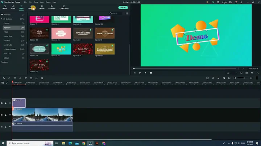The width and height of the screenshot is (261, 146).
Task: Collapse the sidebar panel arrow
Action: click(26, 43)
